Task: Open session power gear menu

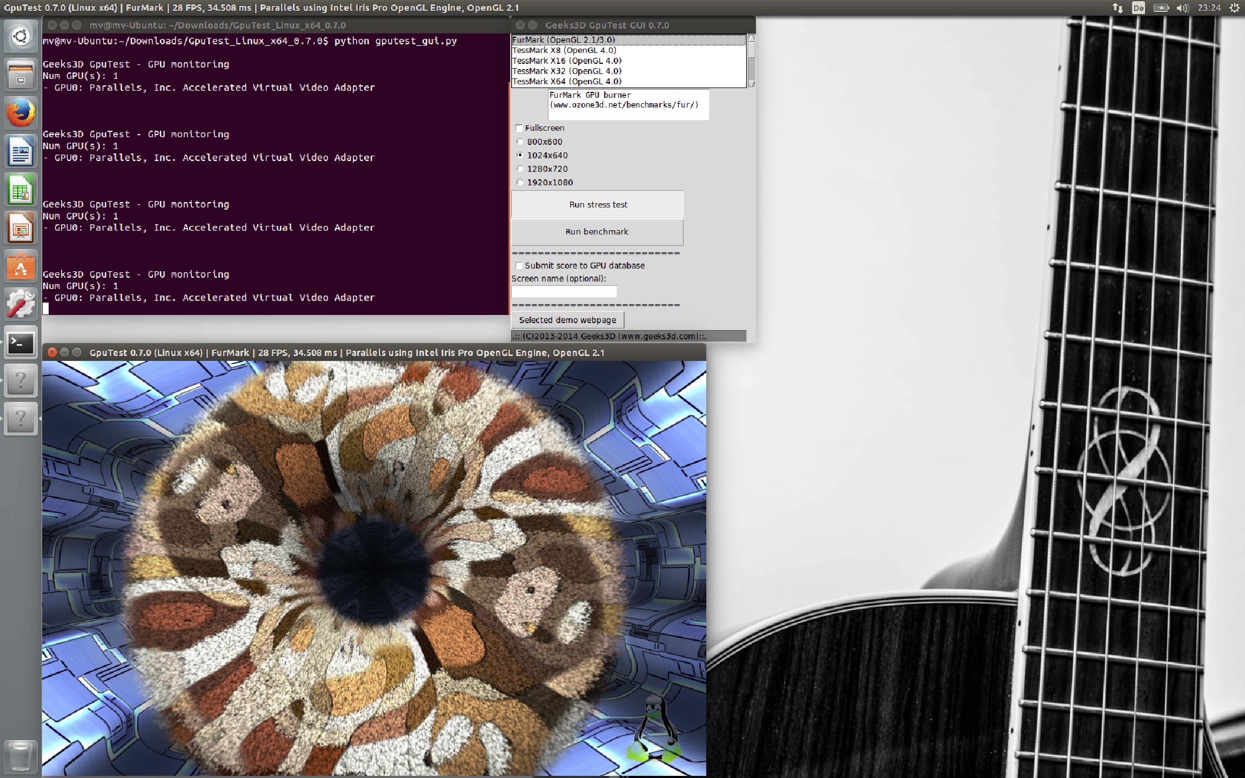Action: tap(1234, 8)
